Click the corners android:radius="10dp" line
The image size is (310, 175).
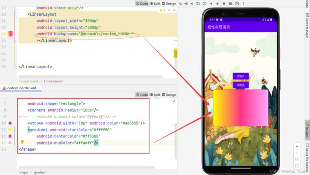click(63, 110)
